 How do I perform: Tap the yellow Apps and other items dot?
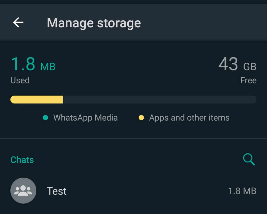pos(141,118)
